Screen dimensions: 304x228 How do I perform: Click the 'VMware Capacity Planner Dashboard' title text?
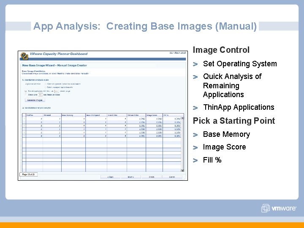coord(59,54)
